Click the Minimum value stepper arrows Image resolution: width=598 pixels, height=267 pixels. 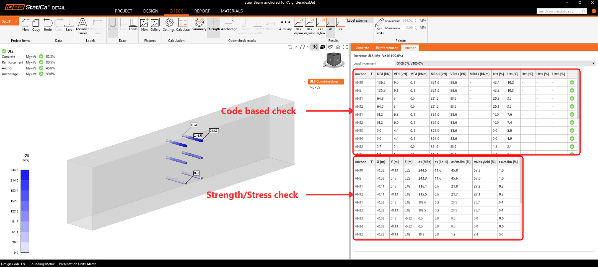tap(416, 28)
